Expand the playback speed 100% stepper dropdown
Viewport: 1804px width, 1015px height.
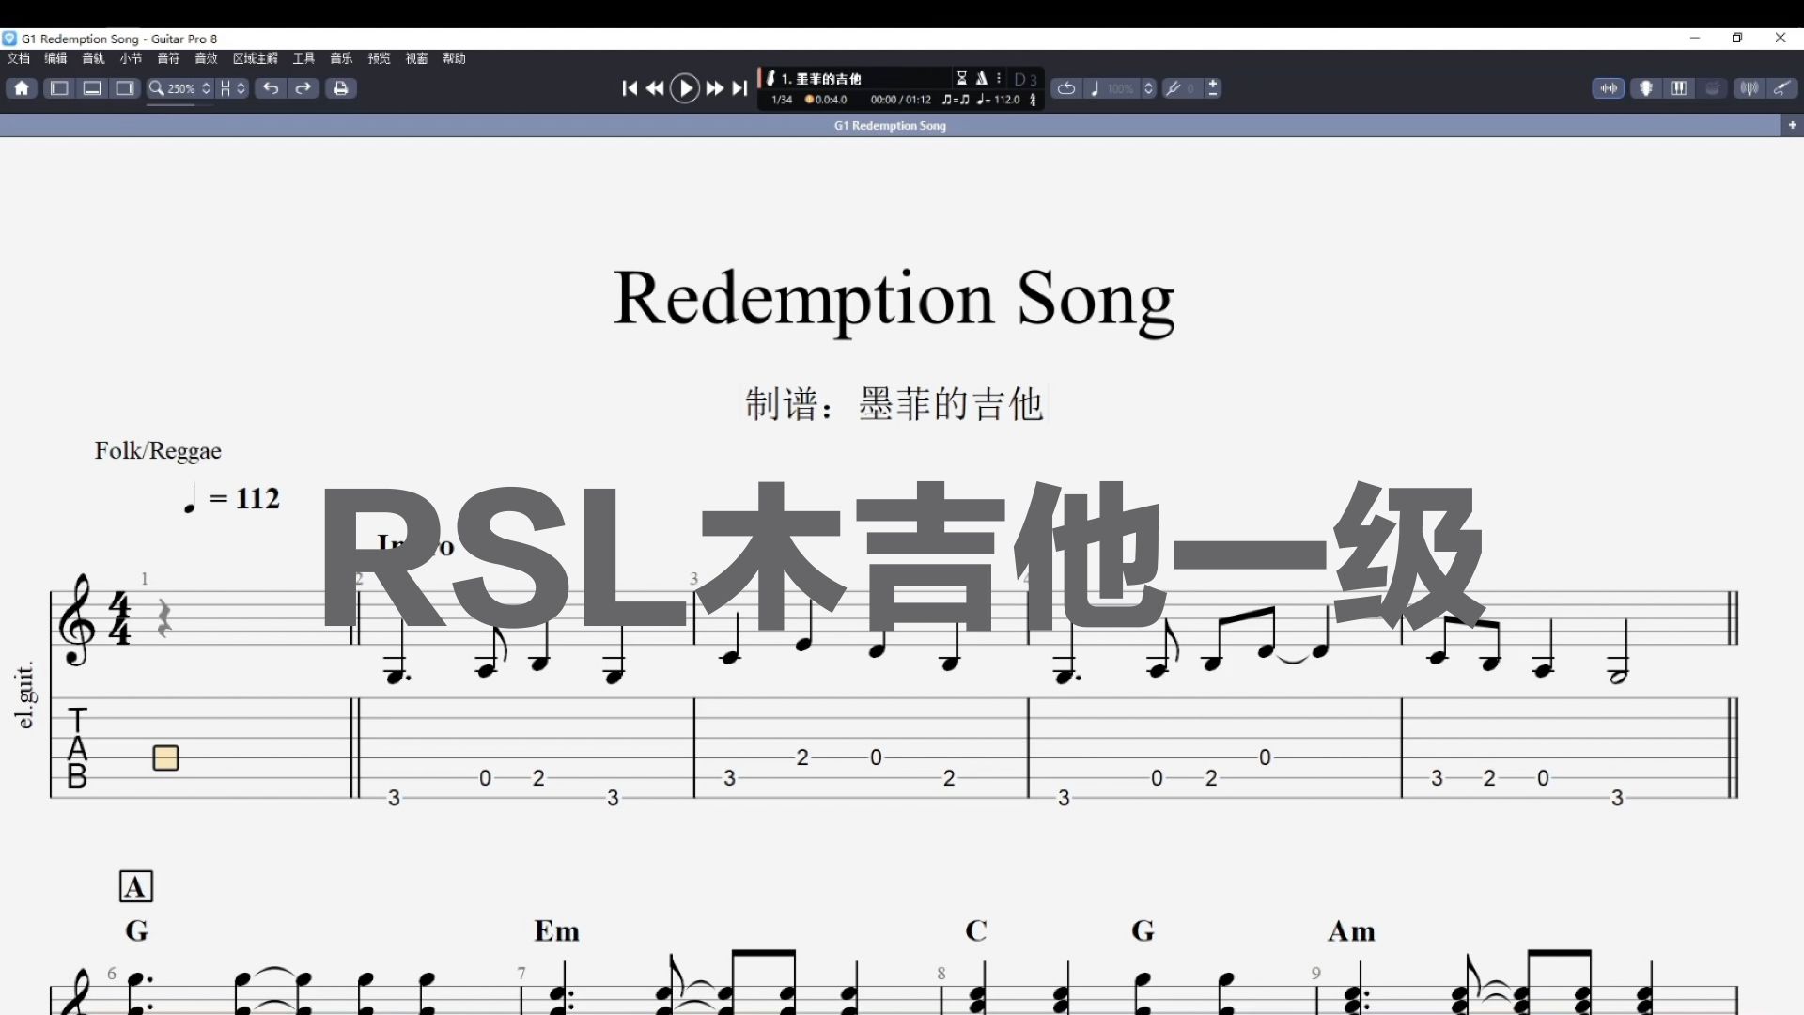click(x=1148, y=87)
